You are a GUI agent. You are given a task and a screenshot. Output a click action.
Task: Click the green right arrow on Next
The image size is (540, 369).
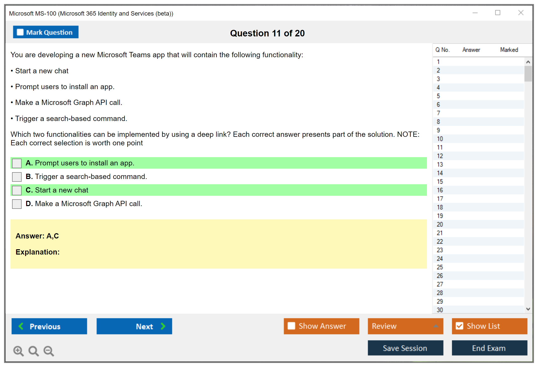point(163,326)
